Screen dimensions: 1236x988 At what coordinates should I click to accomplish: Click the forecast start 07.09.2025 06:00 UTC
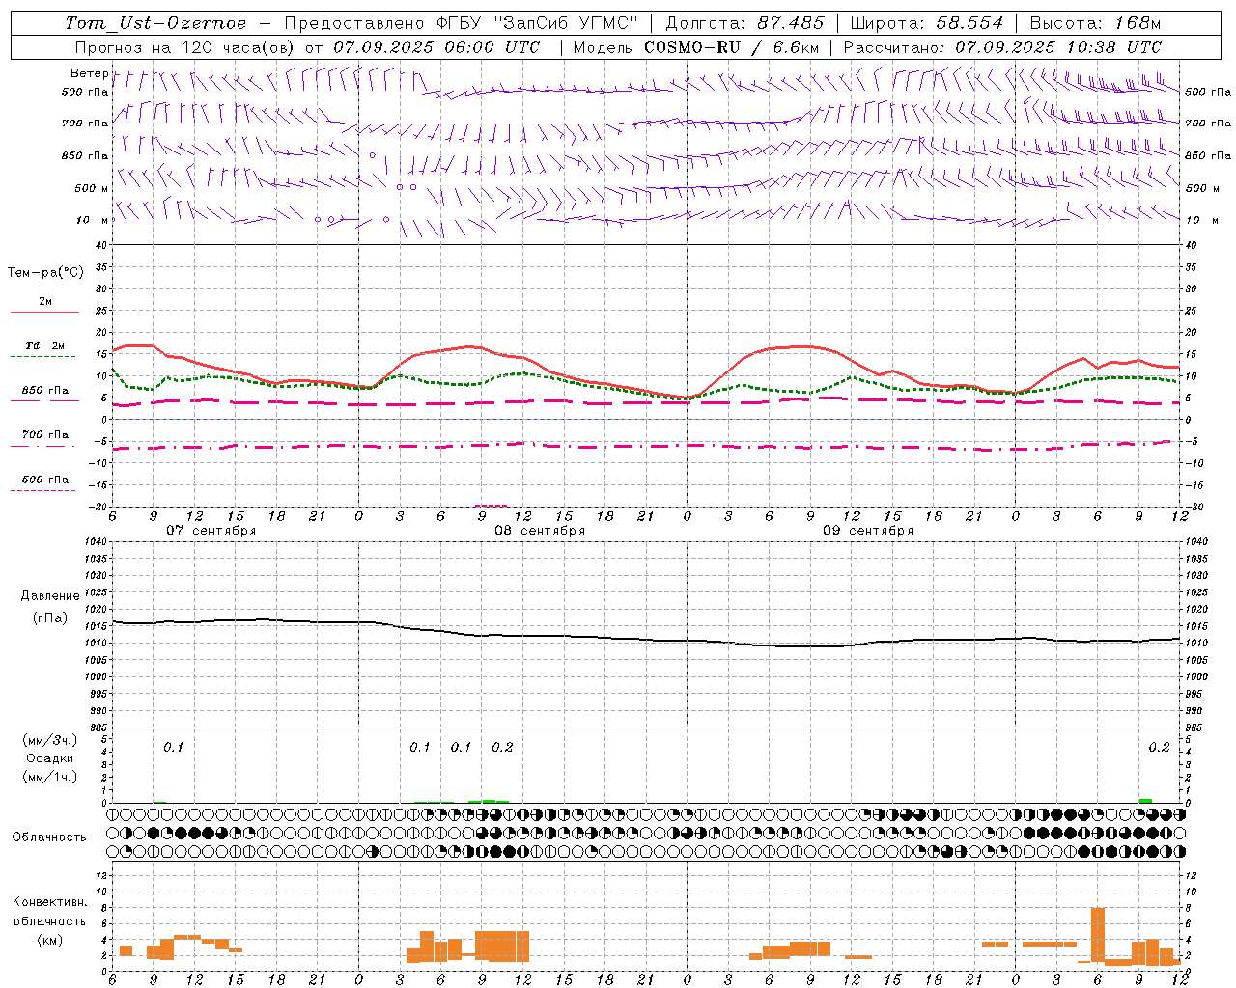coord(436,47)
